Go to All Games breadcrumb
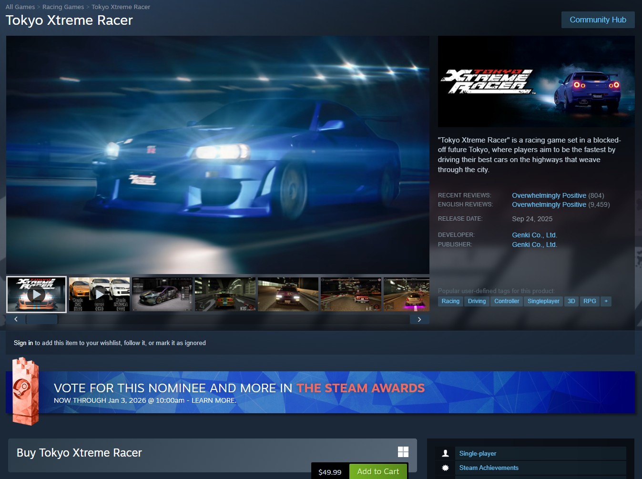 tap(20, 7)
